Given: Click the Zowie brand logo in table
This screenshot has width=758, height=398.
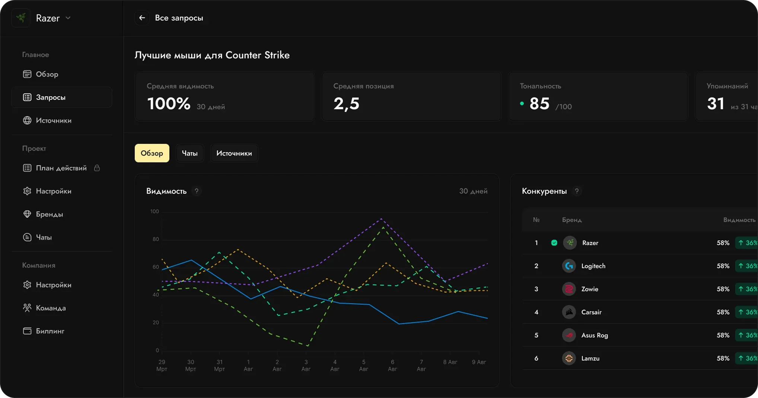Looking at the screenshot, I should click(x=569, y=289).
